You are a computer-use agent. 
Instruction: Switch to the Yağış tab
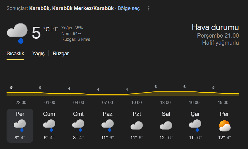[x=38, y=54]
